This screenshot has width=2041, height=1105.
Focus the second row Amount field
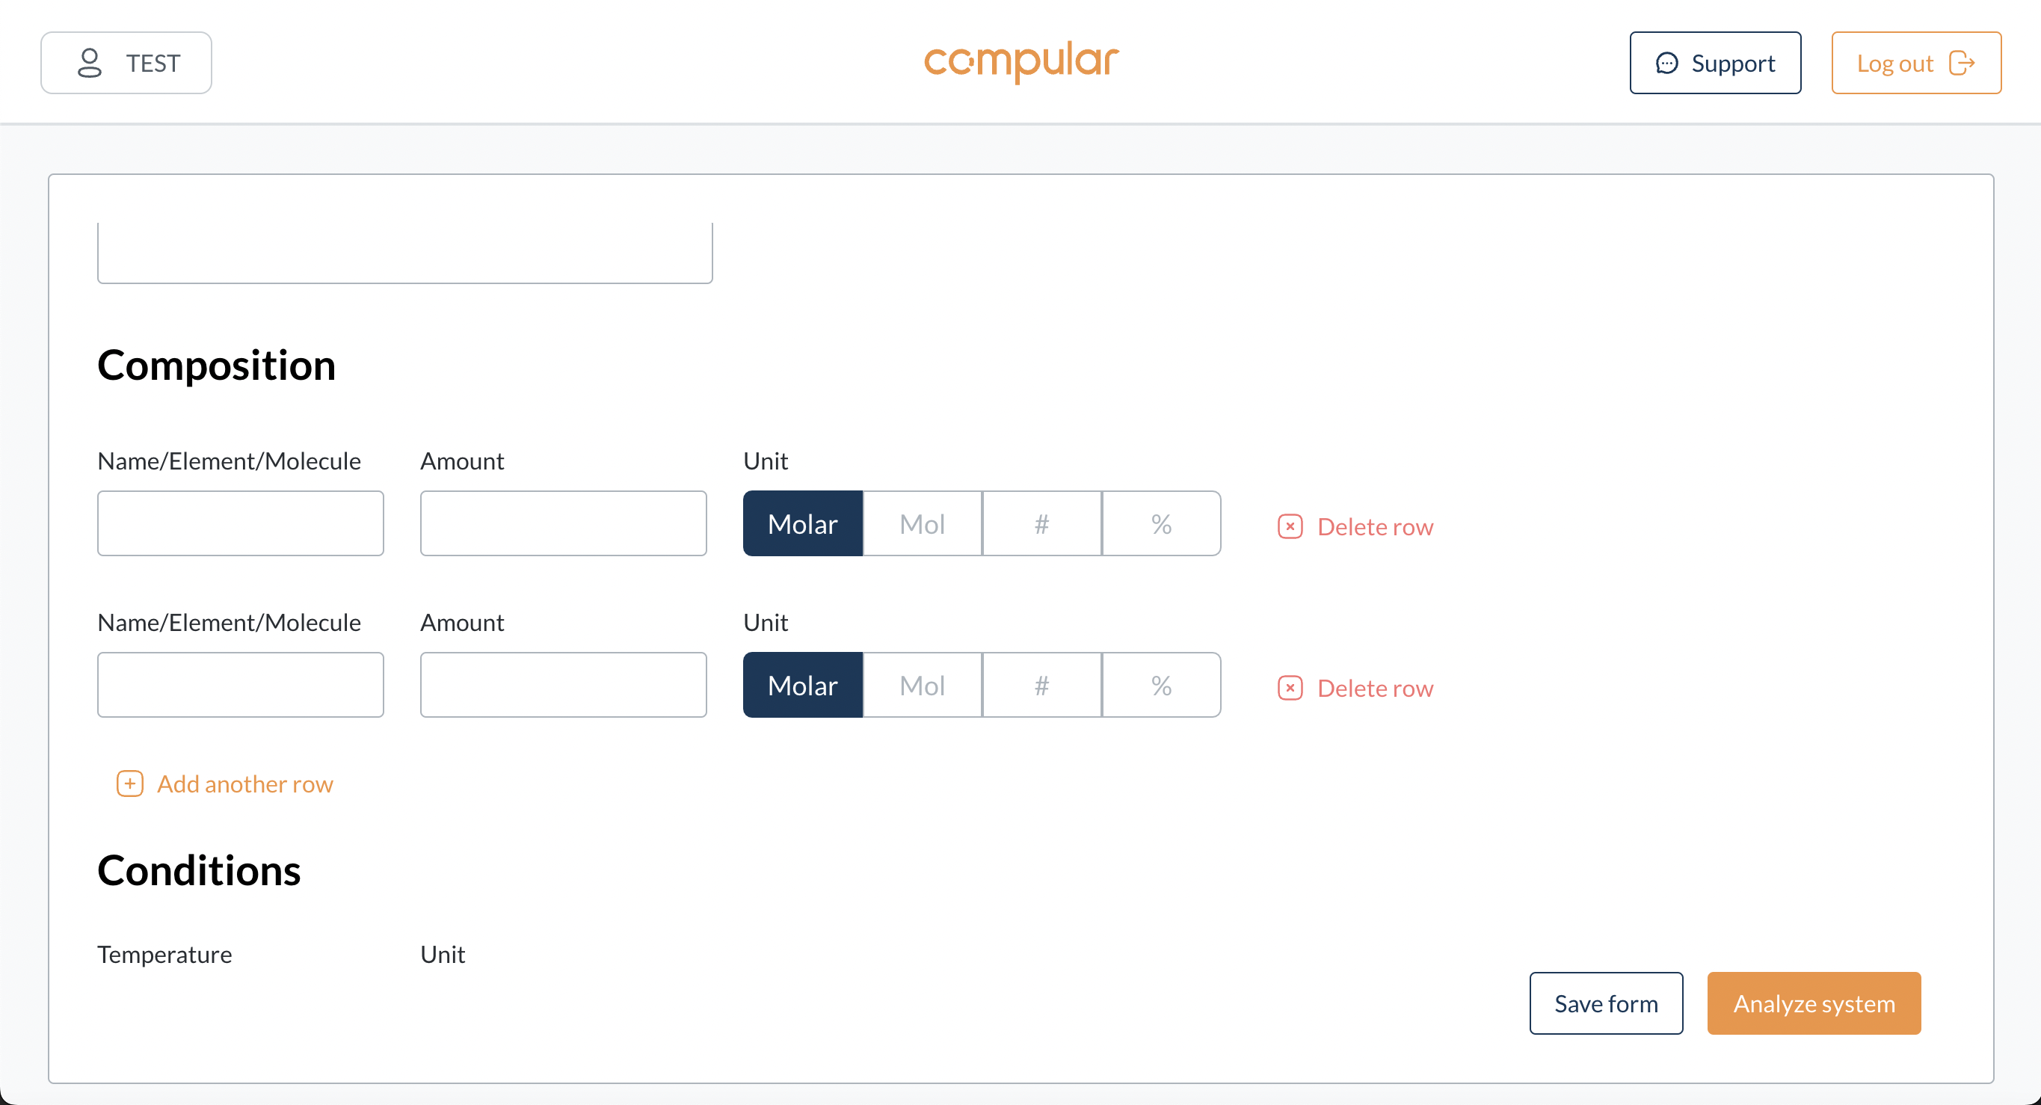coord(564,685)
